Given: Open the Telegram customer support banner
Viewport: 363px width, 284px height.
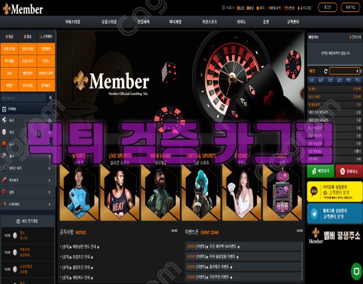Looking at the screenshot, I should pos(335,214).
